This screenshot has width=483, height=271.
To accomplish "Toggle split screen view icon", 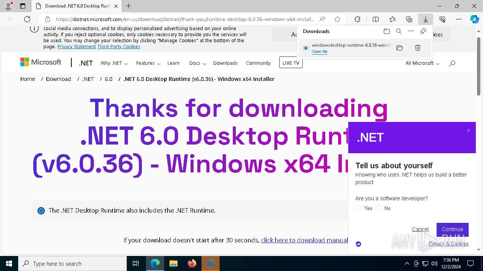I will pyautogui.click(x=375, y=19).
